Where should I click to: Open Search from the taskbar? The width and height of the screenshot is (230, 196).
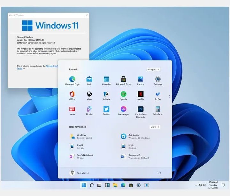coord(92,185)
